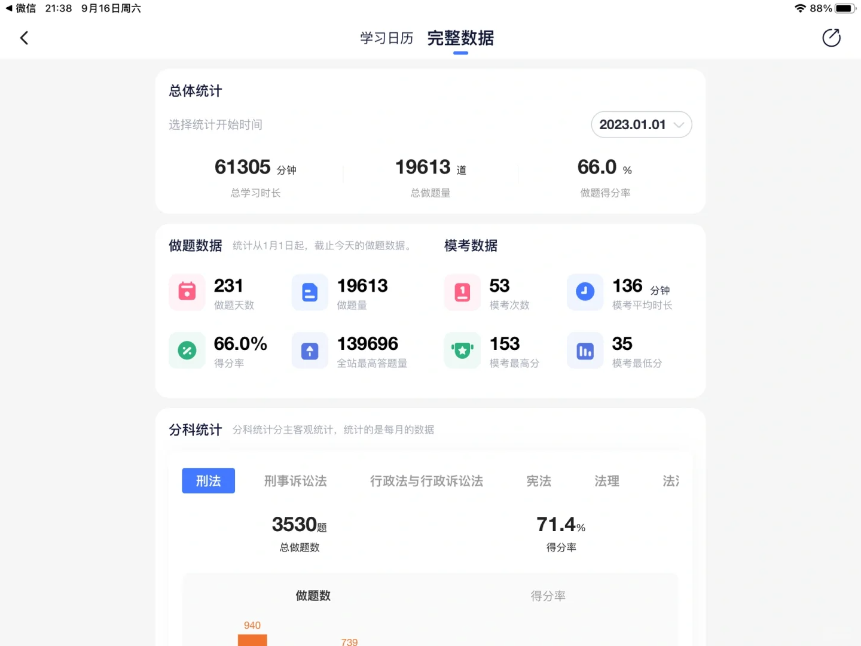861x646 pixels.
Task: Tap the 66.0 % overall score rate
Action: click(604, 167)
